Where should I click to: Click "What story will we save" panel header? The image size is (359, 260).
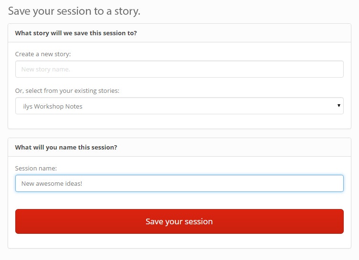(76, 33)
